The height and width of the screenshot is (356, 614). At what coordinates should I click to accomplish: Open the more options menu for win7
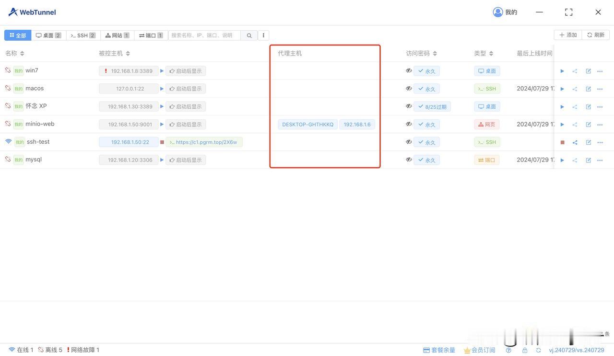pos(600,71)
